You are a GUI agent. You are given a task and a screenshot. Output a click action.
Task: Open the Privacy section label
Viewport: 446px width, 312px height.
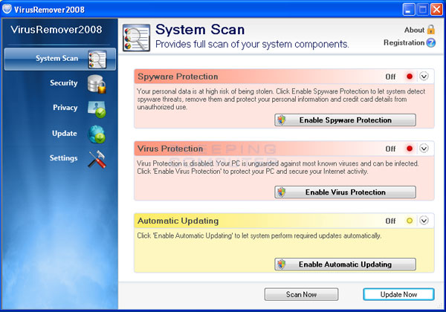point(65,108)
